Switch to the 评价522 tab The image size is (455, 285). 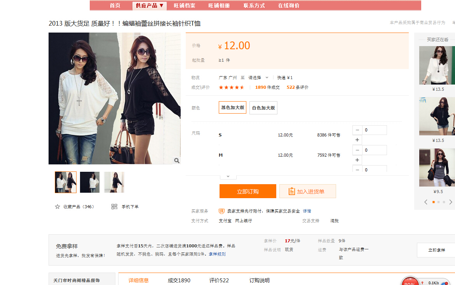(x=219, y=280)
